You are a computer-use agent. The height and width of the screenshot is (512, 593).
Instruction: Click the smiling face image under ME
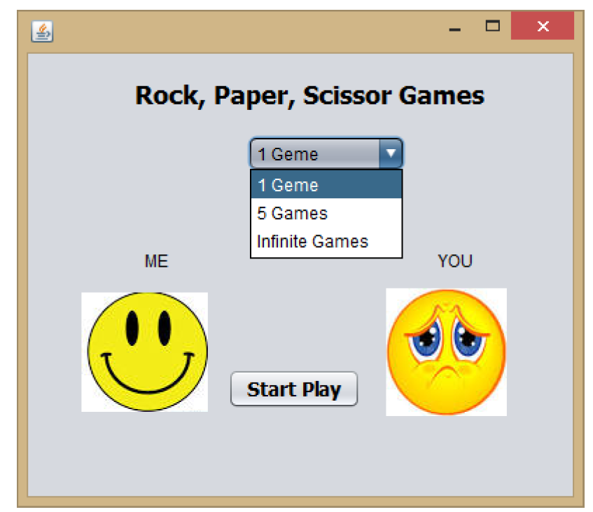pyautogui.click(x=145, y=350)
